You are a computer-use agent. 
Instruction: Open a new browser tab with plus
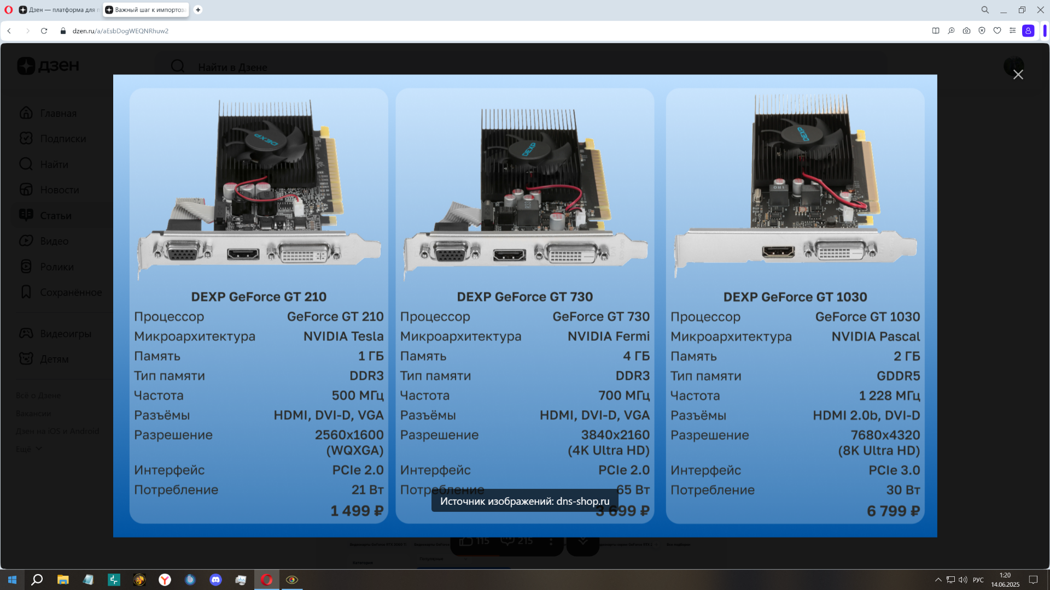click(198, 10)
